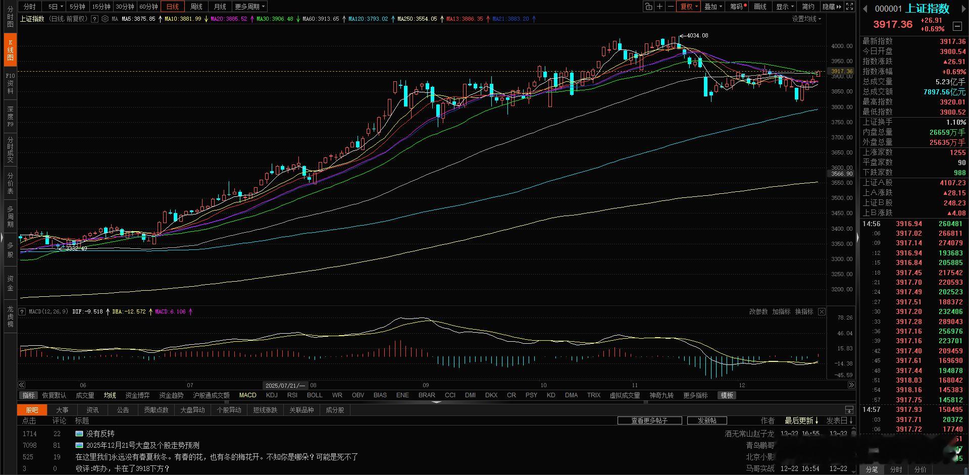Screen dimensions: 969x475
Task: Zoom in the chart with plus icon
Action: pyautogui.click(x=659, y=7)
